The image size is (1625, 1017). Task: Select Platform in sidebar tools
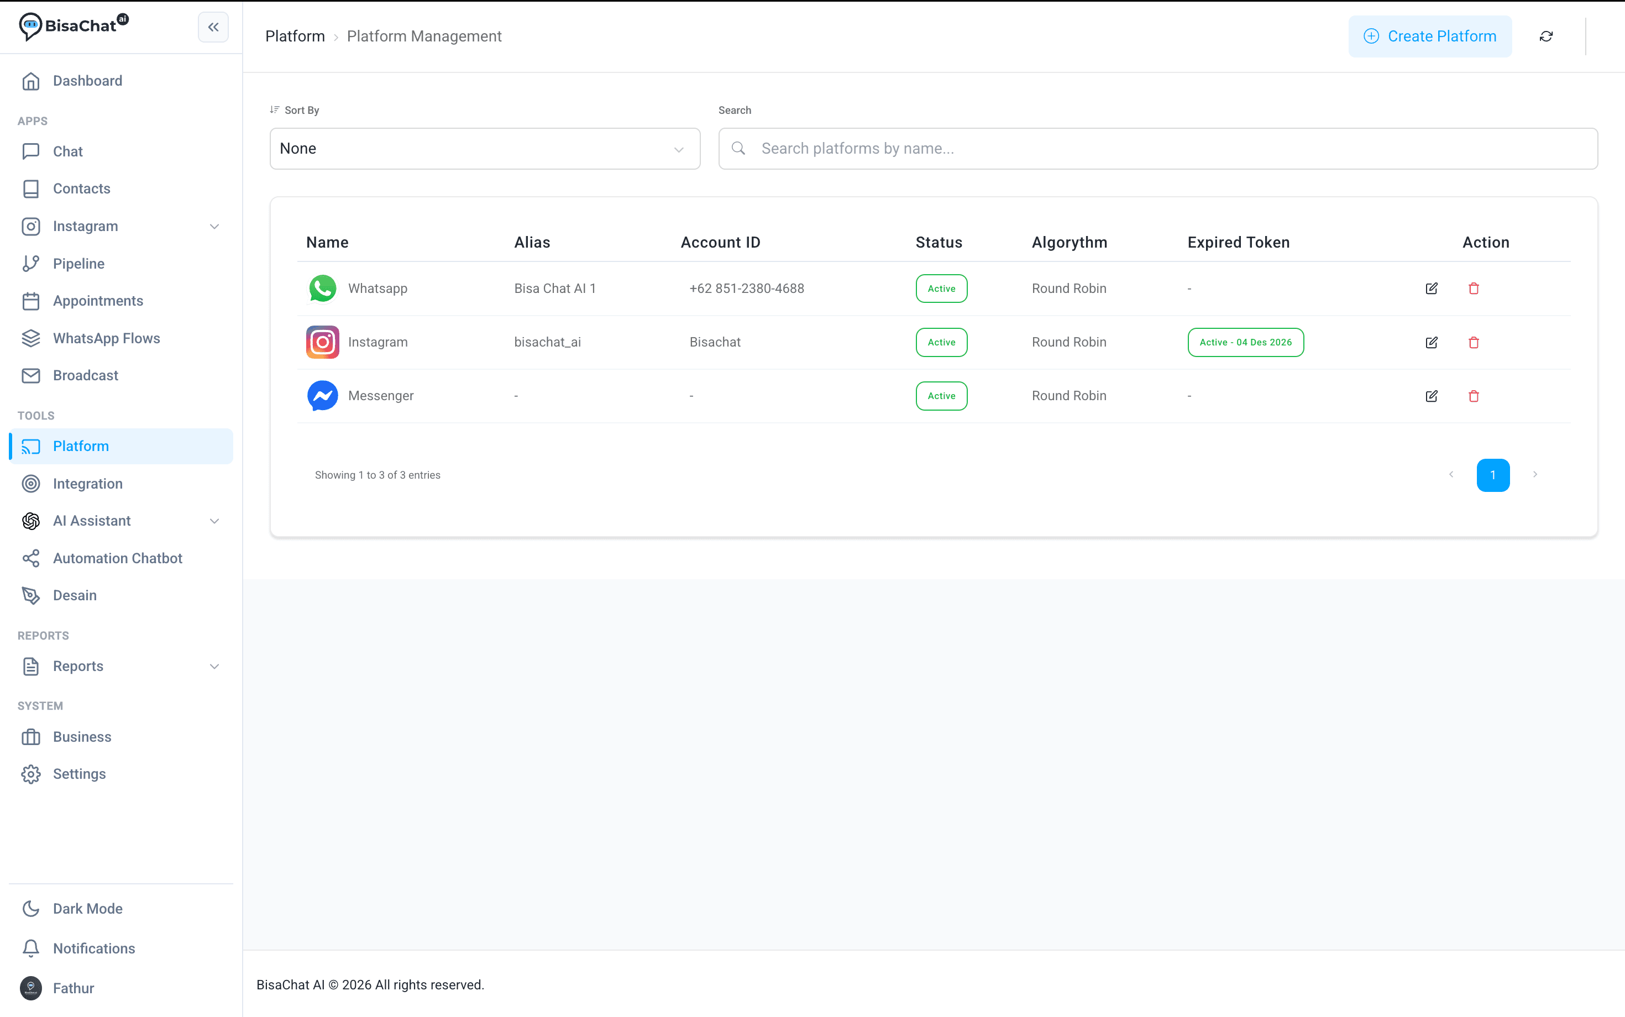[x=121, y=446]
